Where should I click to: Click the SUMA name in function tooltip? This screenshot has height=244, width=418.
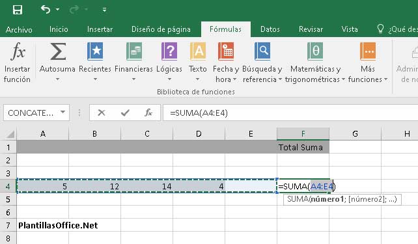pyautogui.click(x=298, y=199)
